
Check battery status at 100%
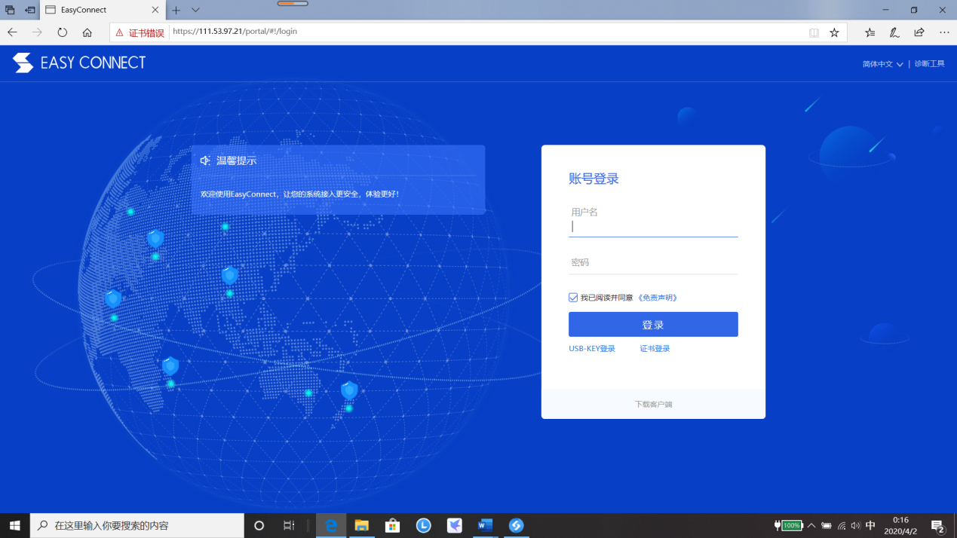point(788,525)
